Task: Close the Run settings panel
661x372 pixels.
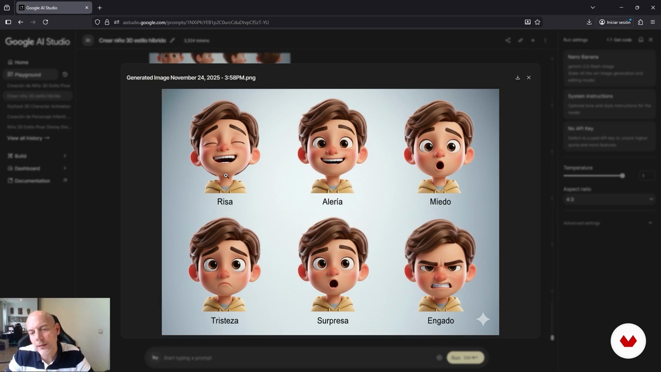Action: click(651, 40)
